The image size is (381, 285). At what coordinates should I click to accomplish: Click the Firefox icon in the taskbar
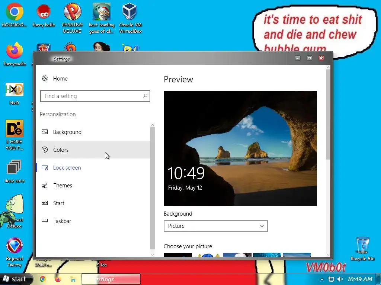point(58,279)
